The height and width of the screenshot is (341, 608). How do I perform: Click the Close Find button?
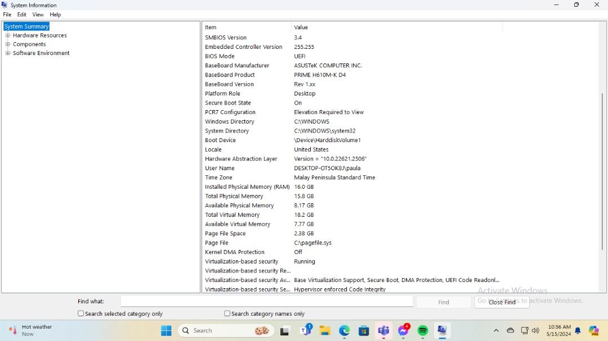(x=502, y=302)
